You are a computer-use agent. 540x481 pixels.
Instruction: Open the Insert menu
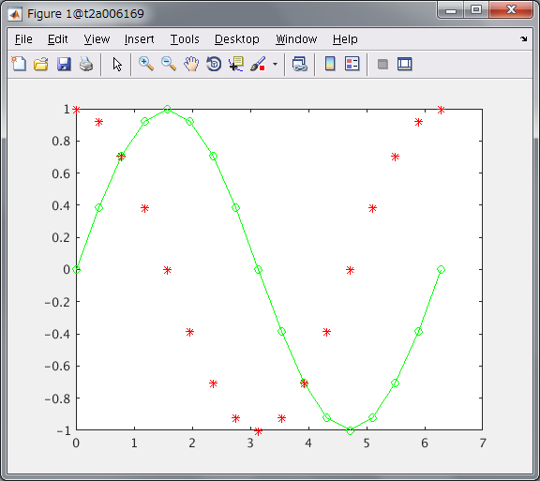point(139,39)
